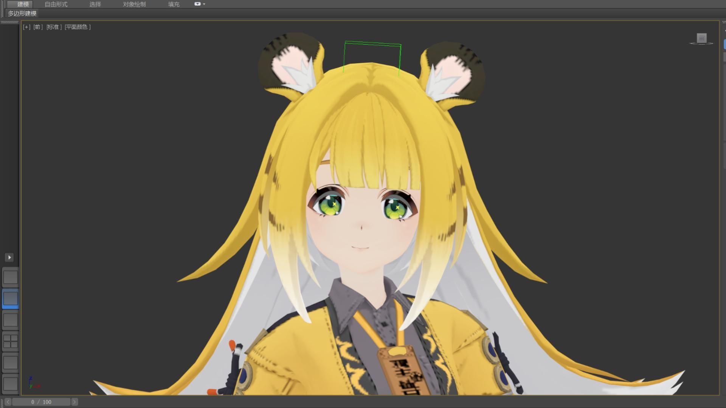Expand viewport layout tabs with the arrow

click(9, 257)
